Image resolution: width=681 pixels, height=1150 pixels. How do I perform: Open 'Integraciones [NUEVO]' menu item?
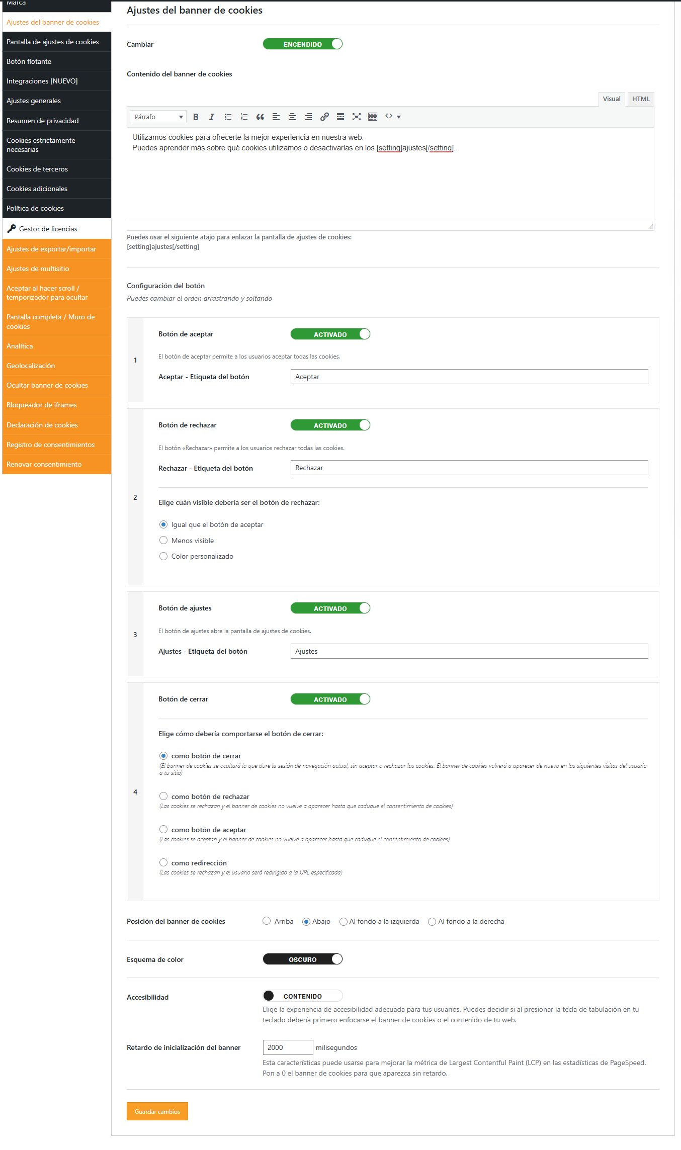point(57,81)
